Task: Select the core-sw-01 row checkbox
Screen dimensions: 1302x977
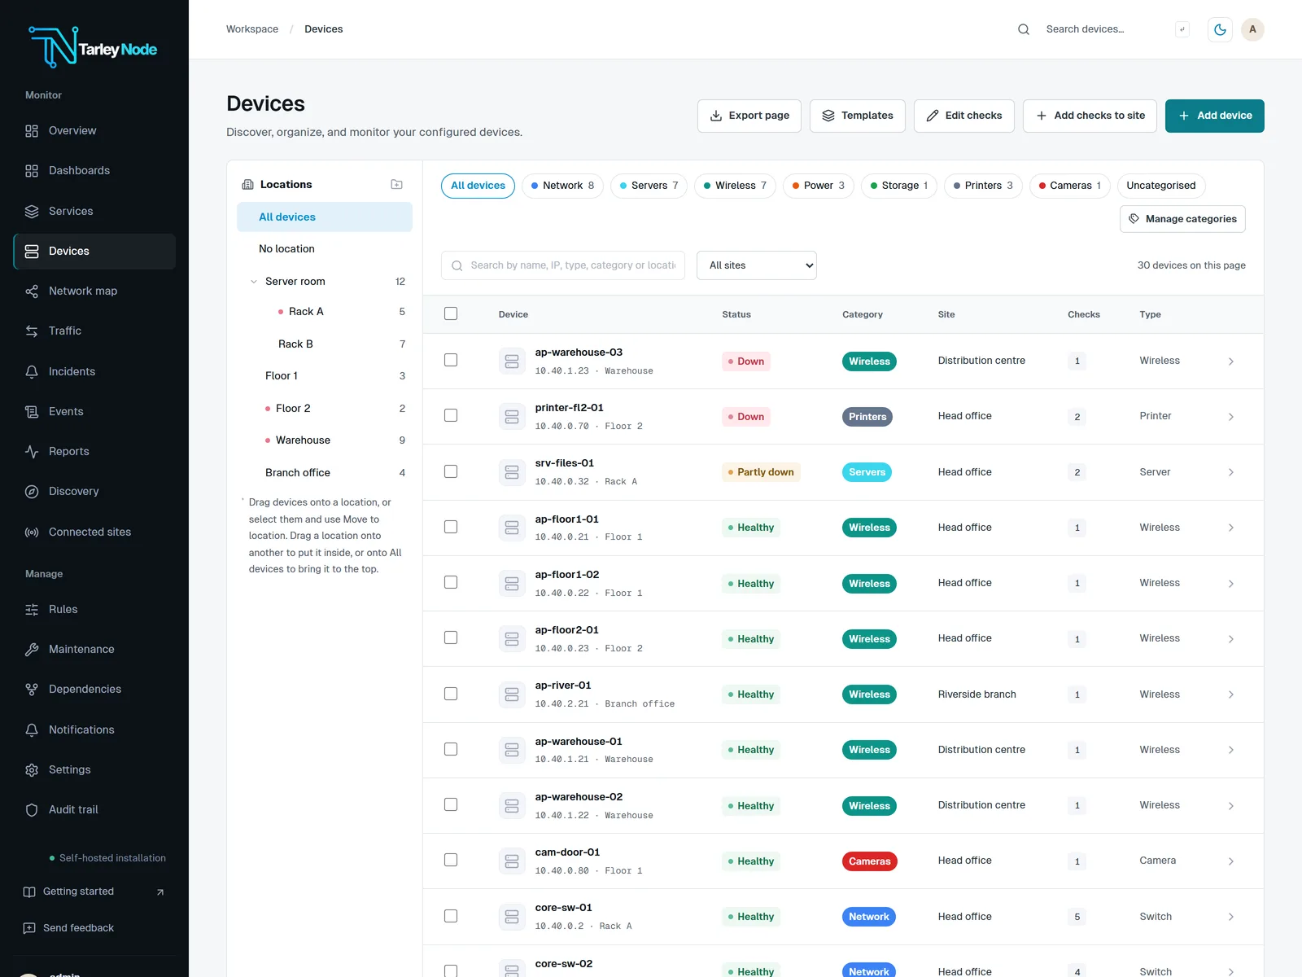Action: [451, 916]
